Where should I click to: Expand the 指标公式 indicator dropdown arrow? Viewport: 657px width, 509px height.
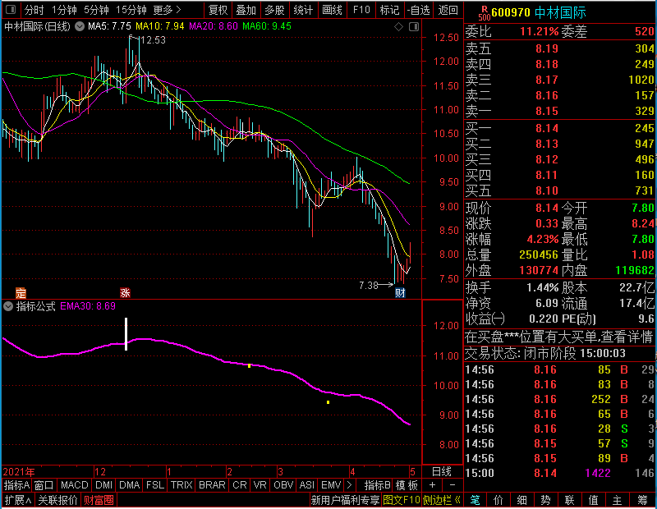click(8, 306)
